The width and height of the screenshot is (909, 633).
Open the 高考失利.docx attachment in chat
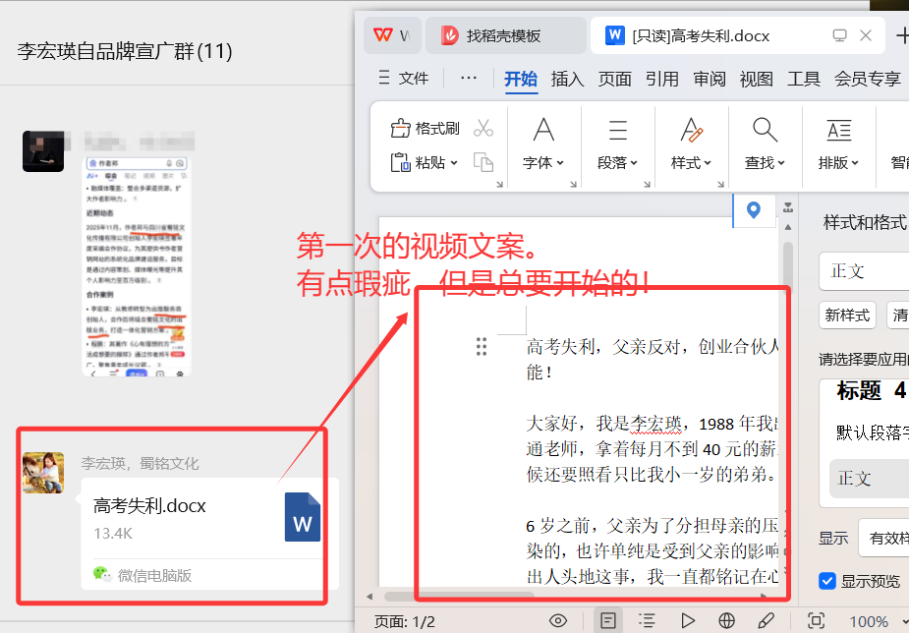[x=208, y=516]
